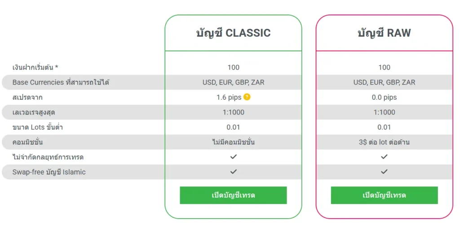Click the ขนาด Lots ขั้นต่ำ row label
Image resolution: width=460 pixels, height=225 pixels.
click(37, 127)
